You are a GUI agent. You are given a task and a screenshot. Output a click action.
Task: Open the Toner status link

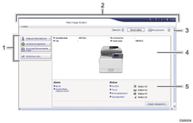click(x=115, y=90)
